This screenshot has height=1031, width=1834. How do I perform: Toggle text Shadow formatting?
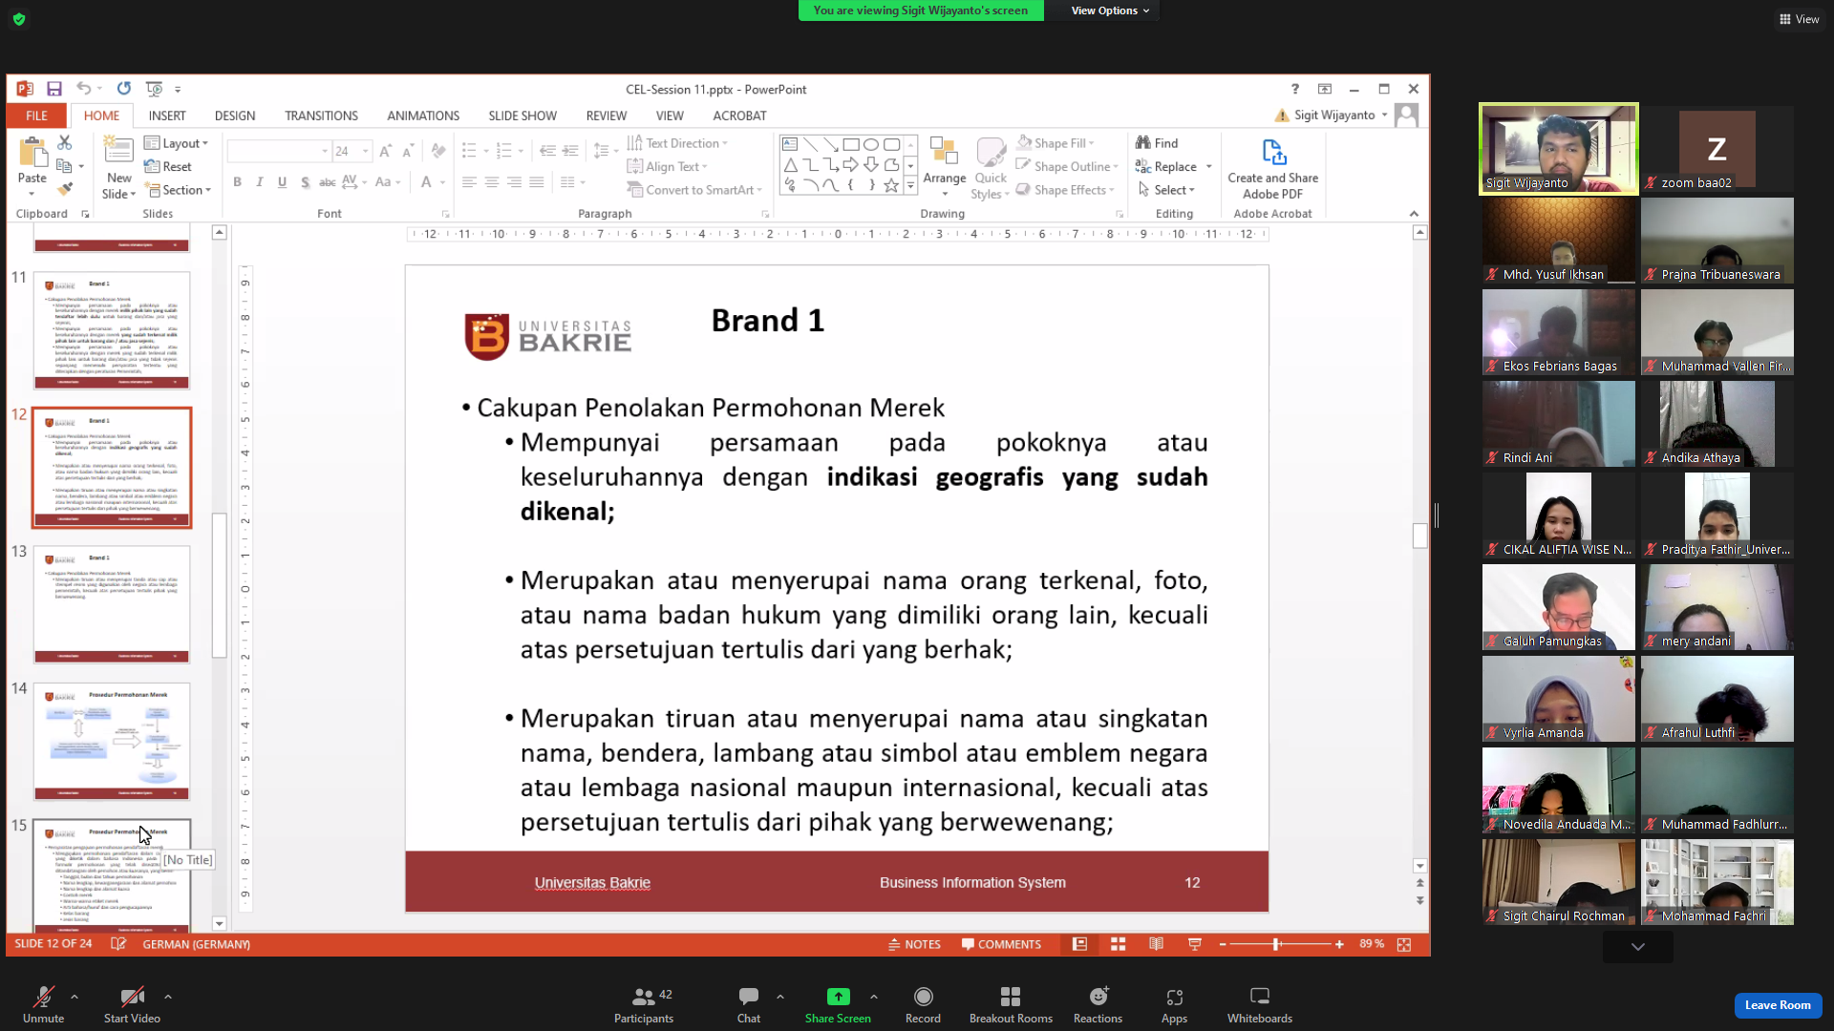click(306, 182)
